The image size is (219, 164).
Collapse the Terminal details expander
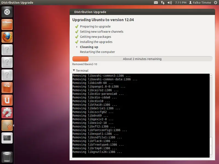(74, 71)
